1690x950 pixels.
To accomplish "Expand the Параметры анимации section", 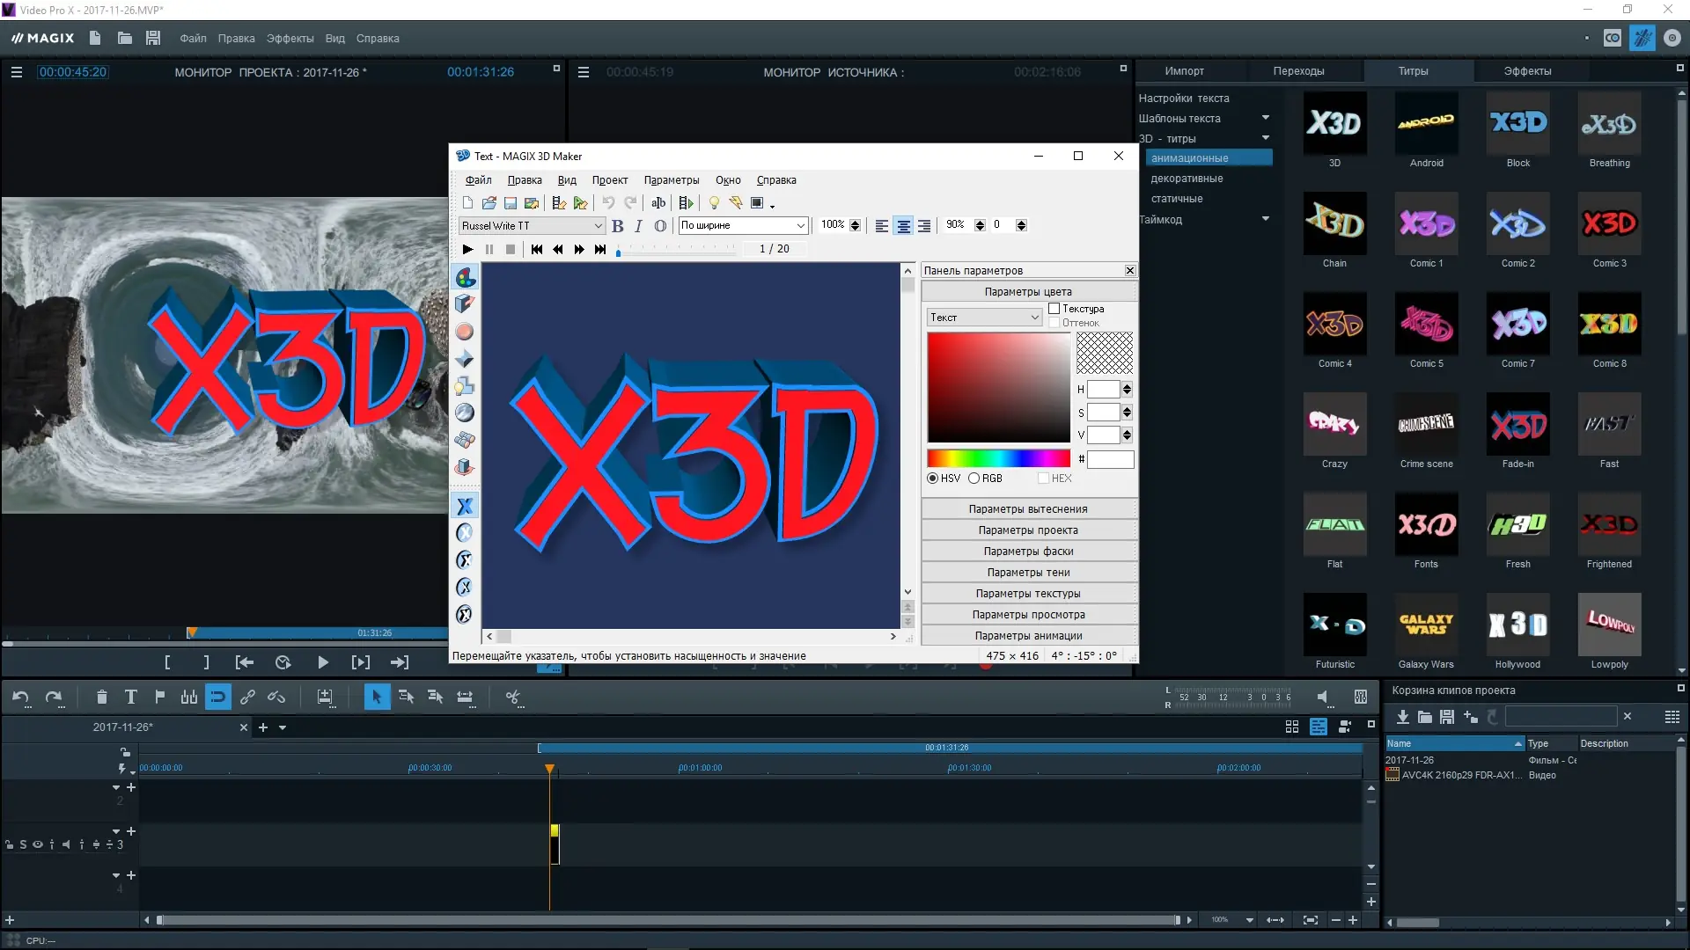I will pyautogui.click(x=1028, y=636).
